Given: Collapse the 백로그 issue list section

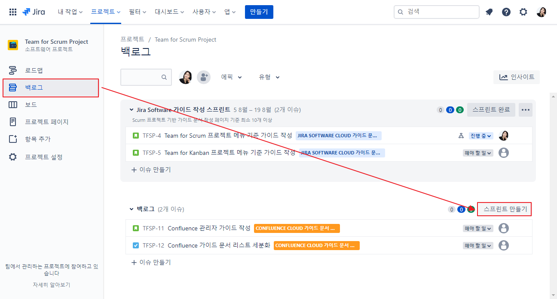Looking at the screenshot, I should tap(132, 209).
